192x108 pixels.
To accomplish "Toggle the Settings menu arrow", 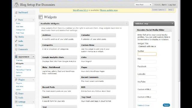I will 33,102.
